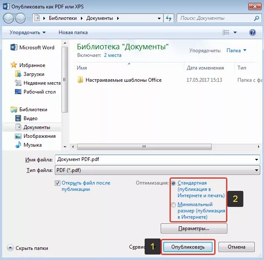
Task: Click the Музыка note icon
Action: click(18, 145)
